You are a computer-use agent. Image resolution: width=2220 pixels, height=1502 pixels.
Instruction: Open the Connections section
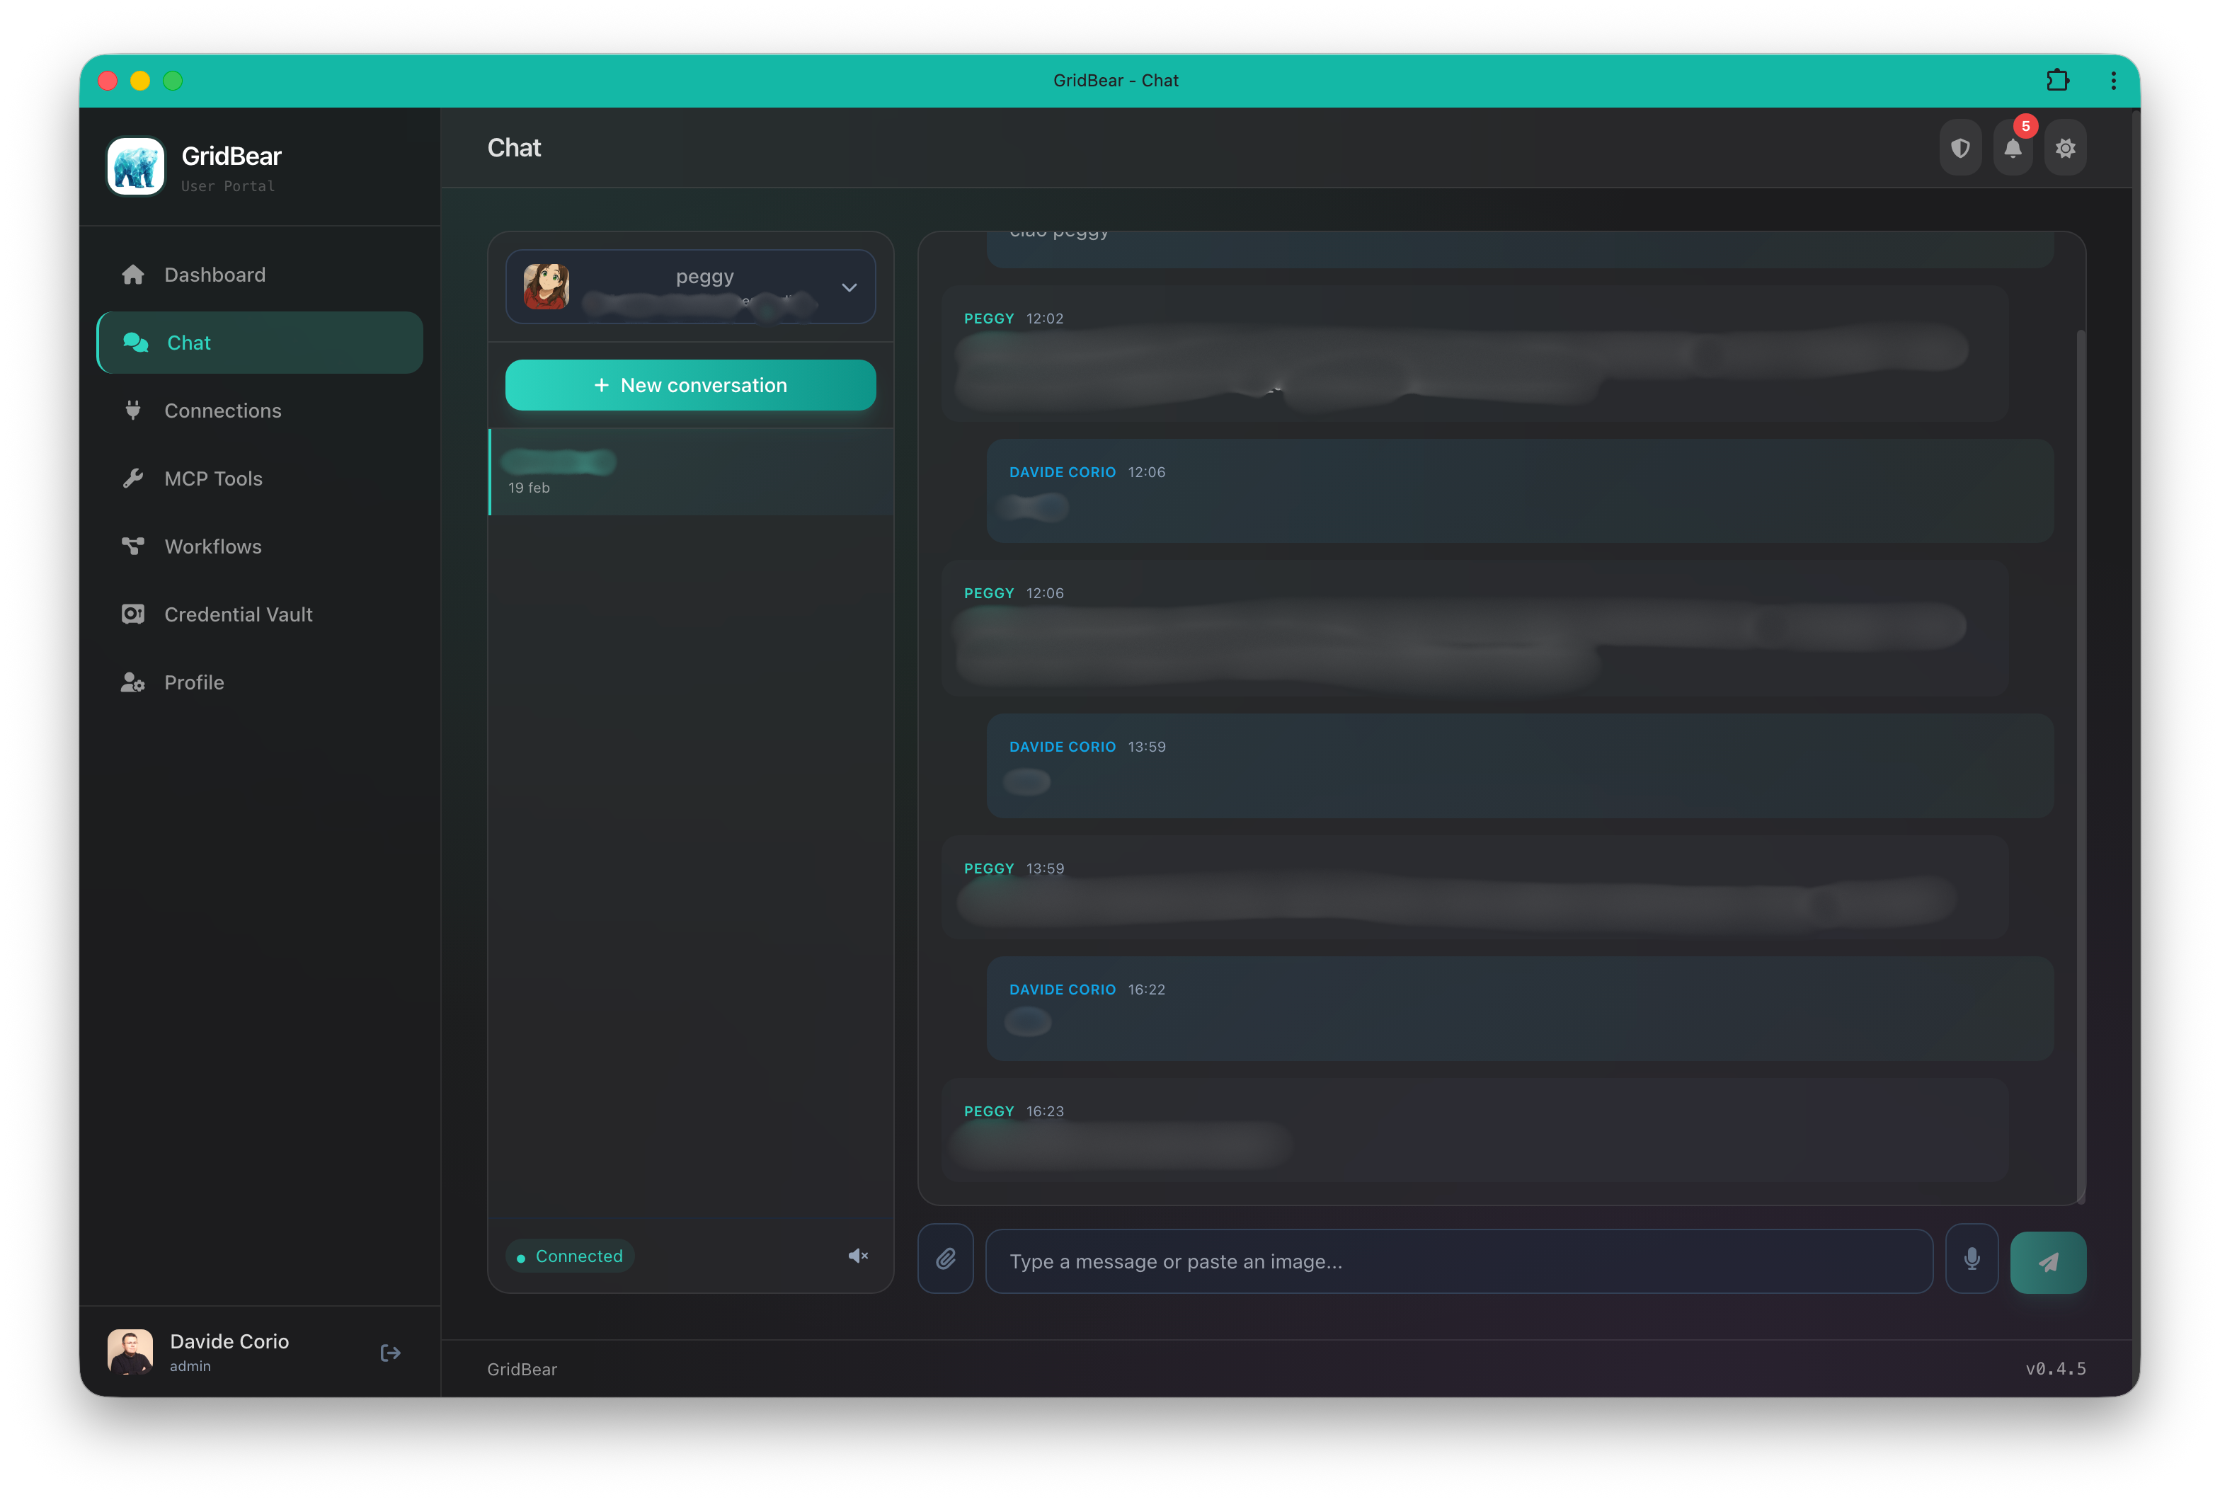(222, 410)
